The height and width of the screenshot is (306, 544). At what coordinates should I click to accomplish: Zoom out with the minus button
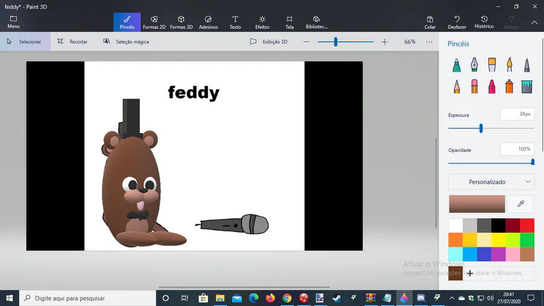click(306, 42)
